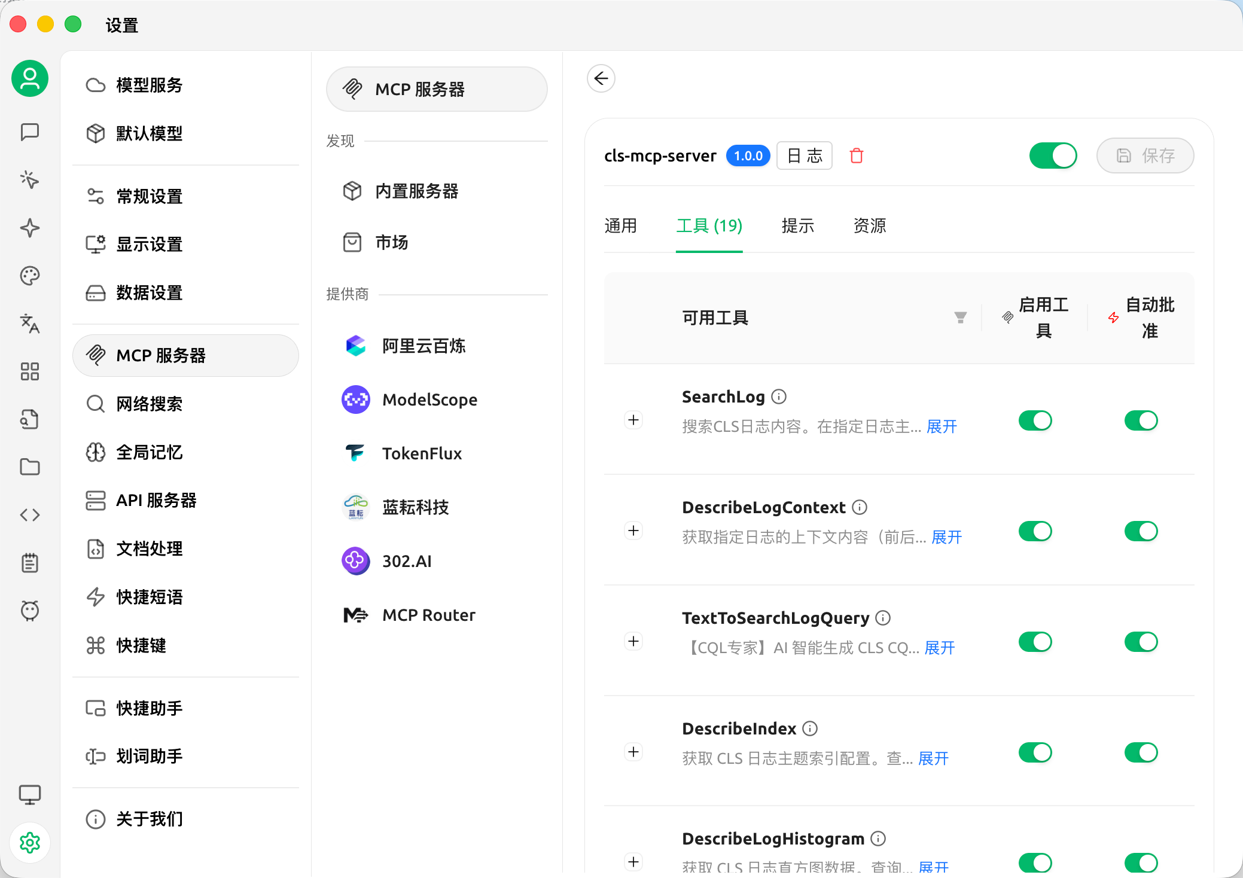This screenshot has height=878, width=1243.
Task: Click the back arrow button
Action: [x=601, y=78]
